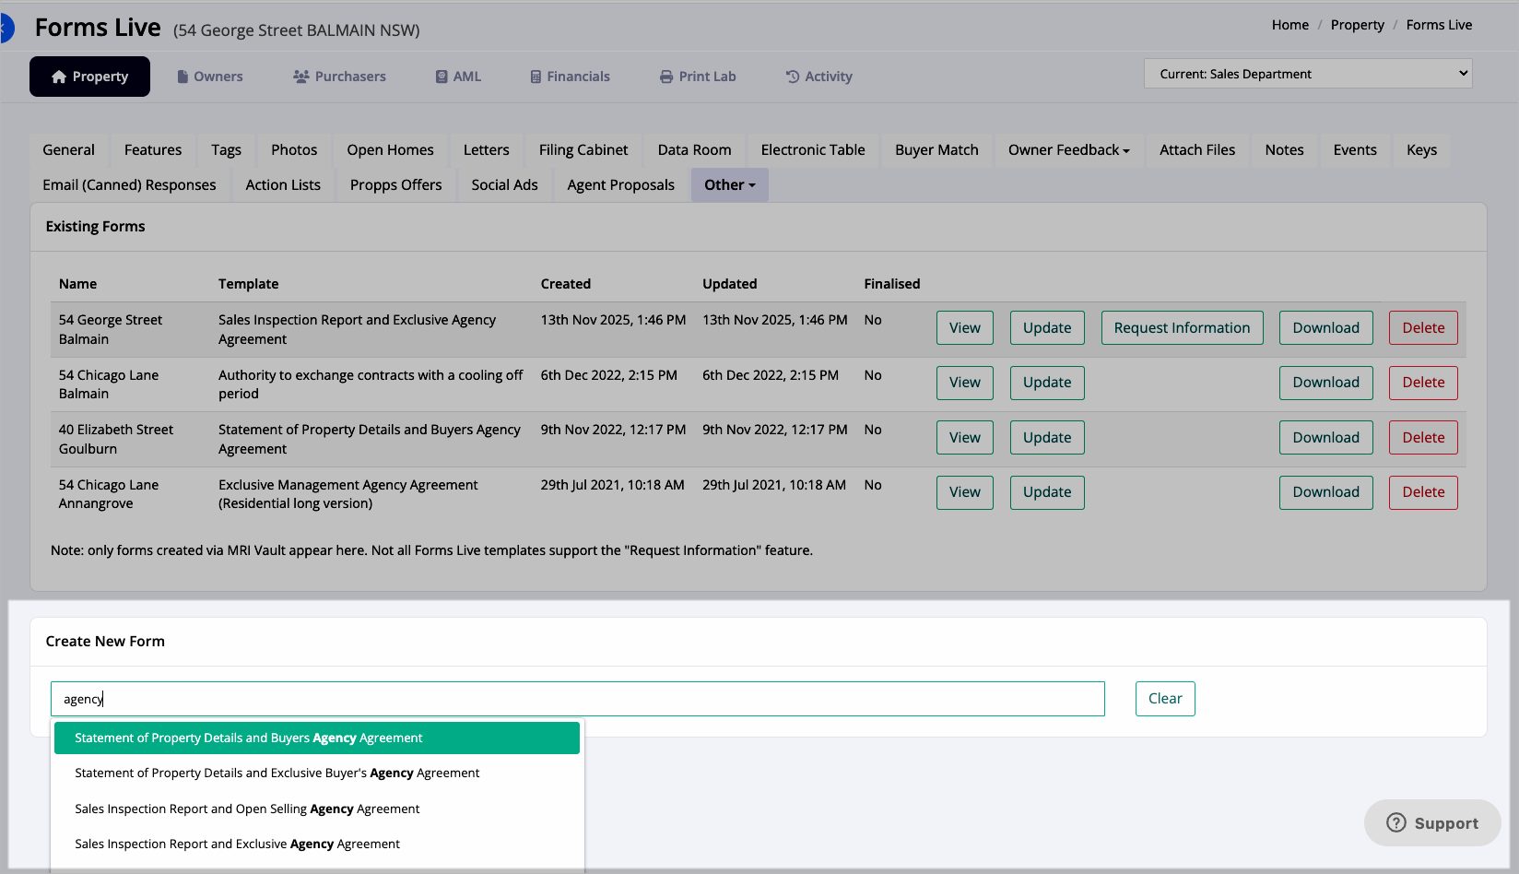Image resolution: width=1519 pixels, height=874 pixels.
Task: View the 54 Chicago Lane Annangrove form
Action: coord(965,492)
